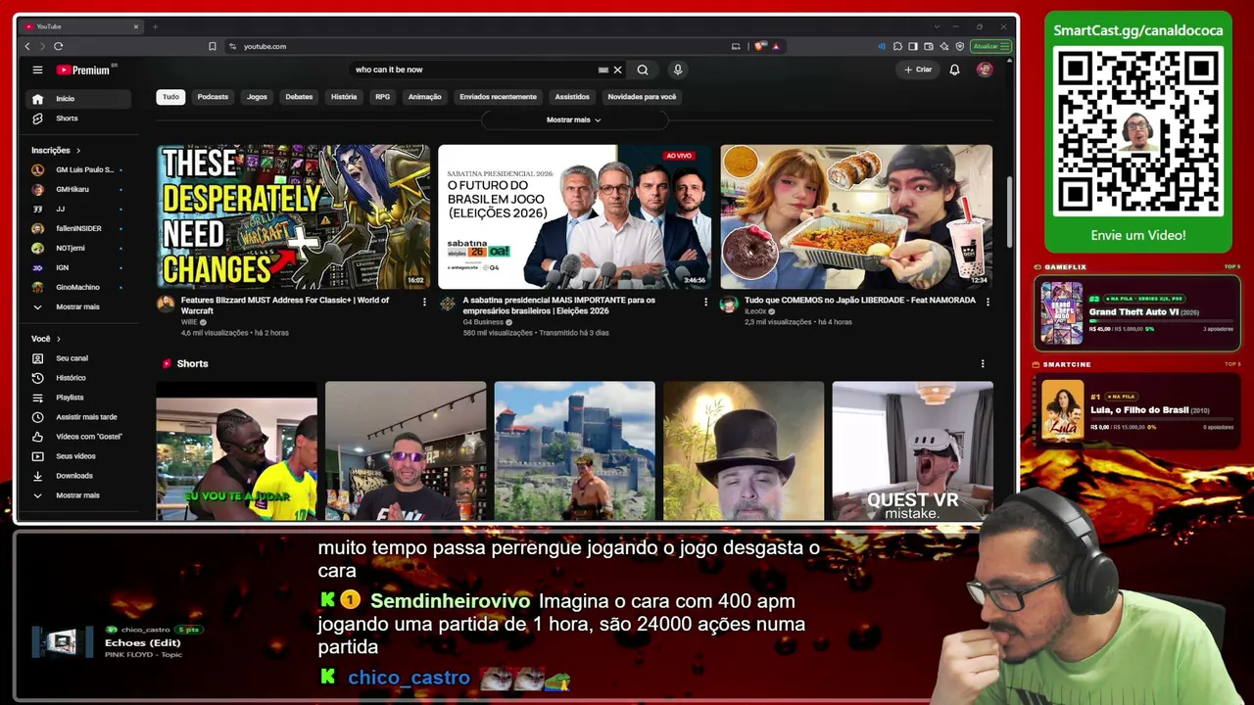The width and height of the screenshot is (1254, 705).
Task: Start voice search with microphone icon
Action: click(x=677, y=70)
